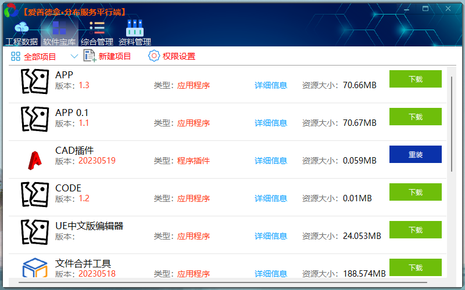Viewport: 465px width, 290px height.
Task: Open 详细信息 link for CODE
Action: pos(270,198)
